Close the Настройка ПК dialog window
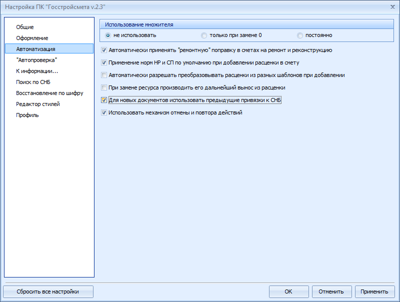This screenshot has height=302, width=400. tap(392, 7)
